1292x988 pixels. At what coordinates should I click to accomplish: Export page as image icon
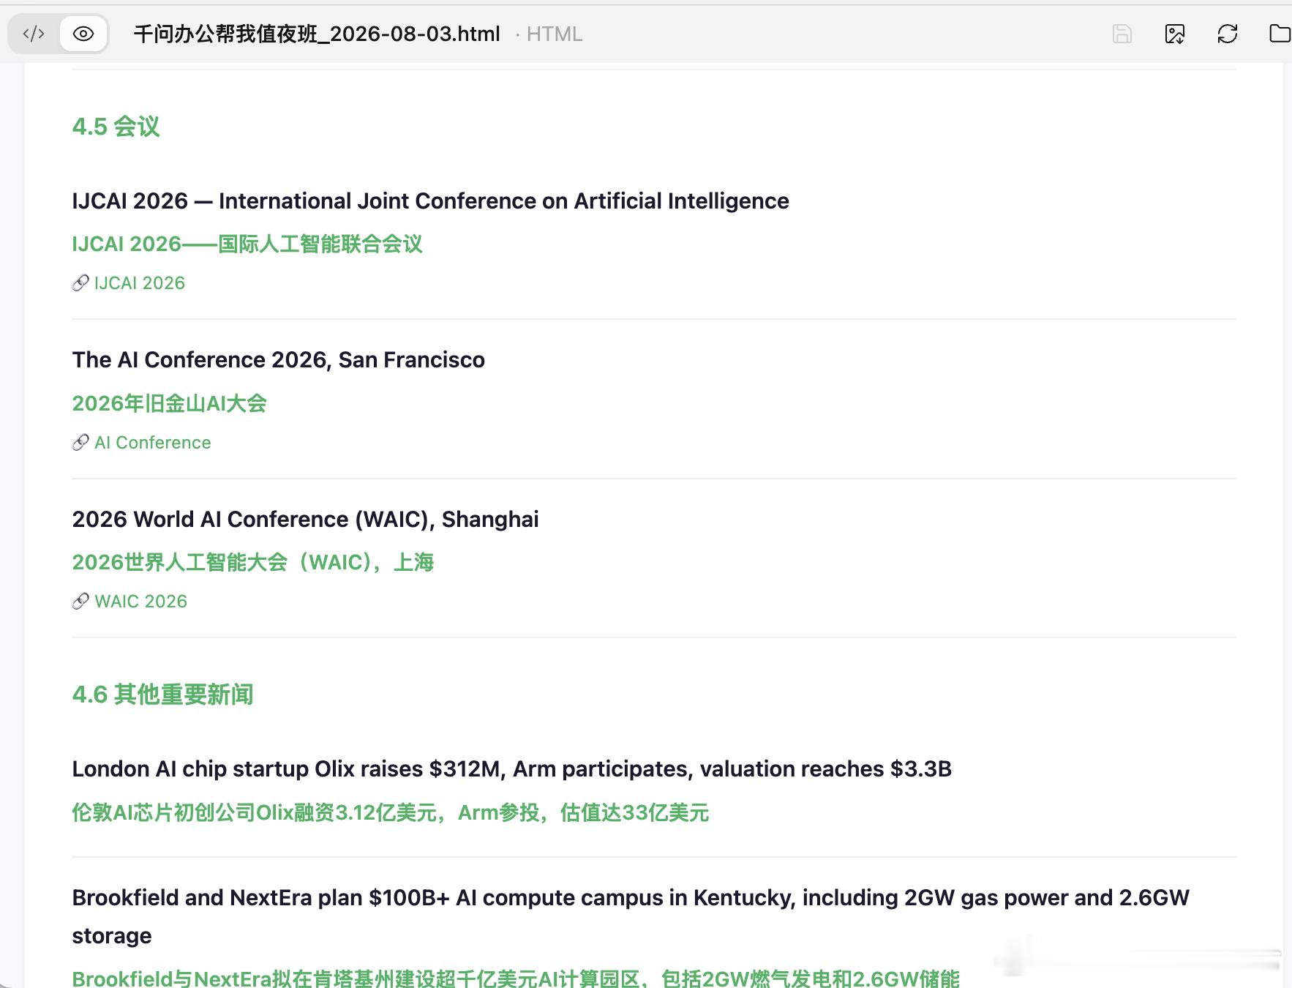click(x=1175, y=34)
